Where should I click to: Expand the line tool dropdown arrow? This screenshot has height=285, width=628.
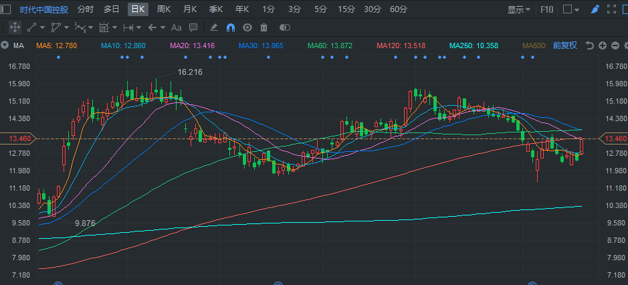(42, 27)
